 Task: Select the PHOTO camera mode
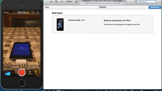(x=28, y=67)
